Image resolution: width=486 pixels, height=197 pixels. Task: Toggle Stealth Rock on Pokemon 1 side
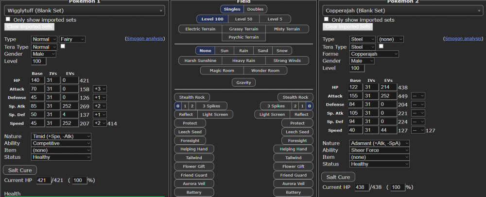tap(192, 97)
